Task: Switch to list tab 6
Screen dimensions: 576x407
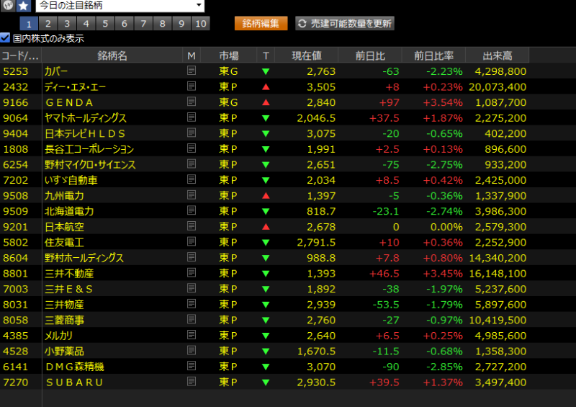Action: pos(125,24)
